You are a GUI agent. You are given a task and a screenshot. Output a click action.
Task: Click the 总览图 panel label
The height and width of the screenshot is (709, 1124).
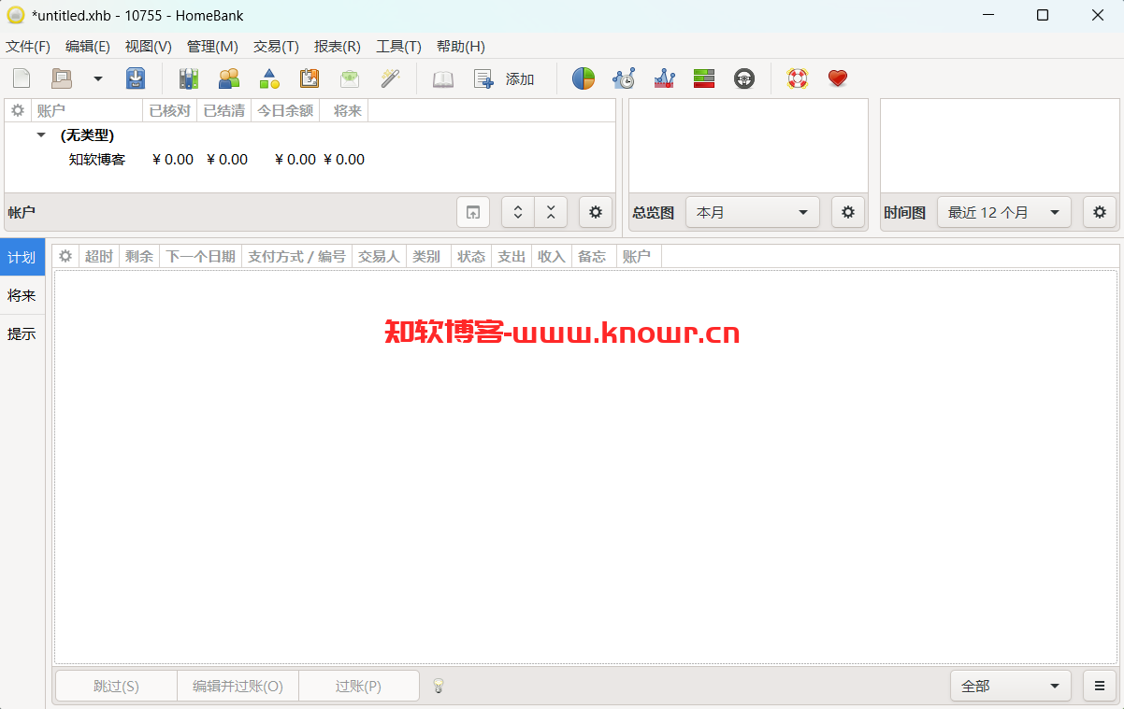653,213
